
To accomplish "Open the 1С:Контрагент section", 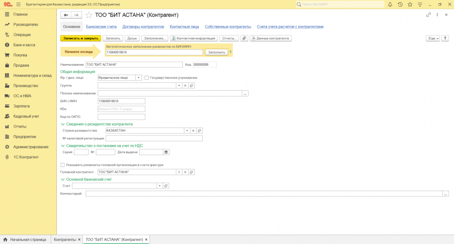I will coord(26,157).
